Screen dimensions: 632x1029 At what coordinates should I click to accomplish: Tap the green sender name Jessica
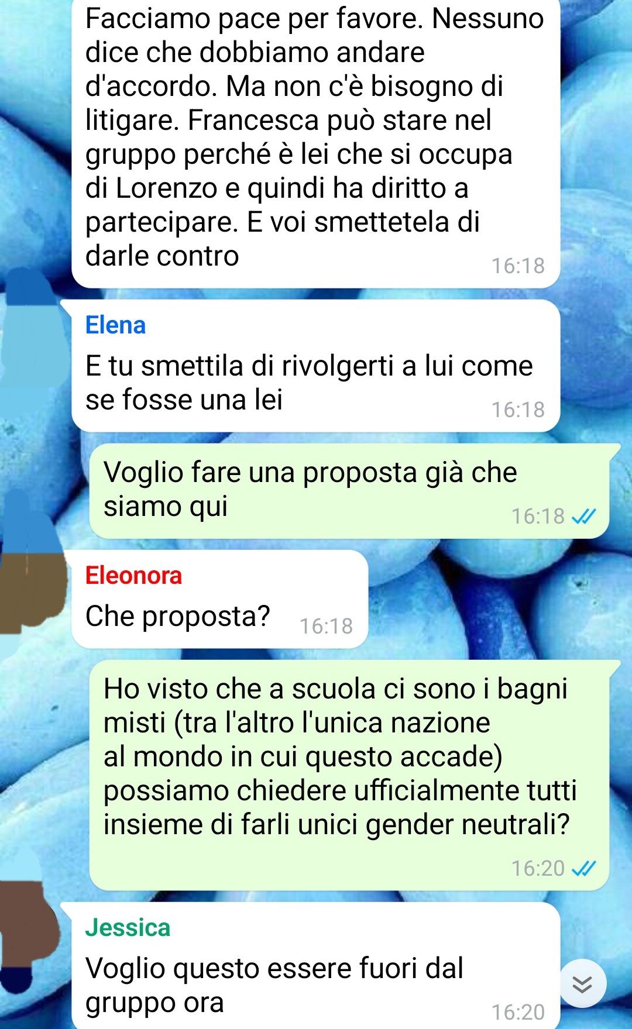128,928
